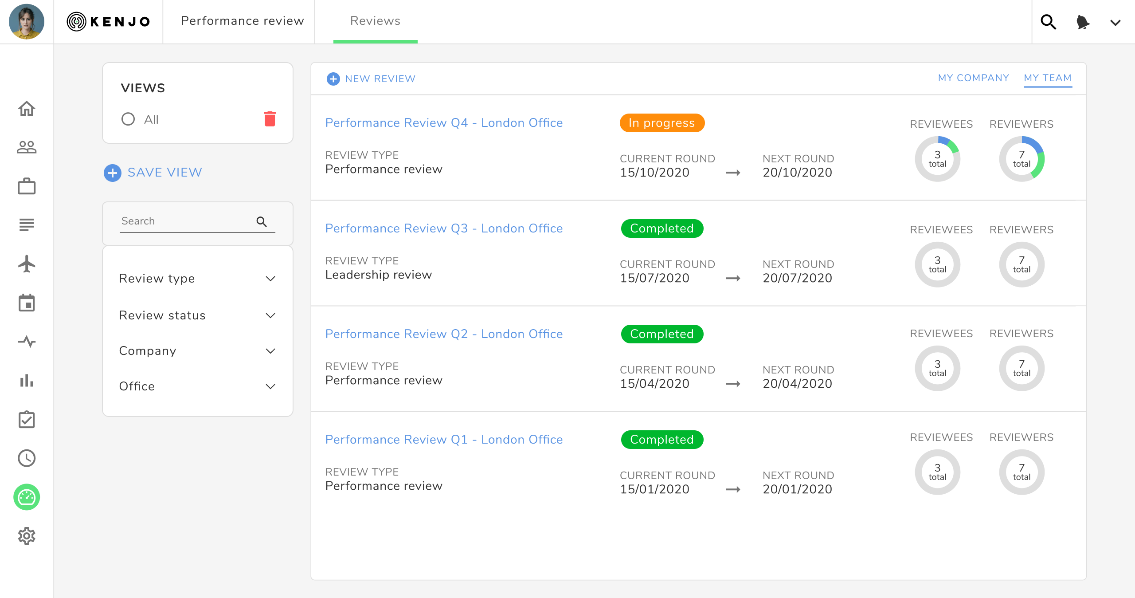The height and width of the screenshot is (598, 1135).
Task: Open the settings gear sidebar icon
Action: pyautogui.click(x=27, y=536)
